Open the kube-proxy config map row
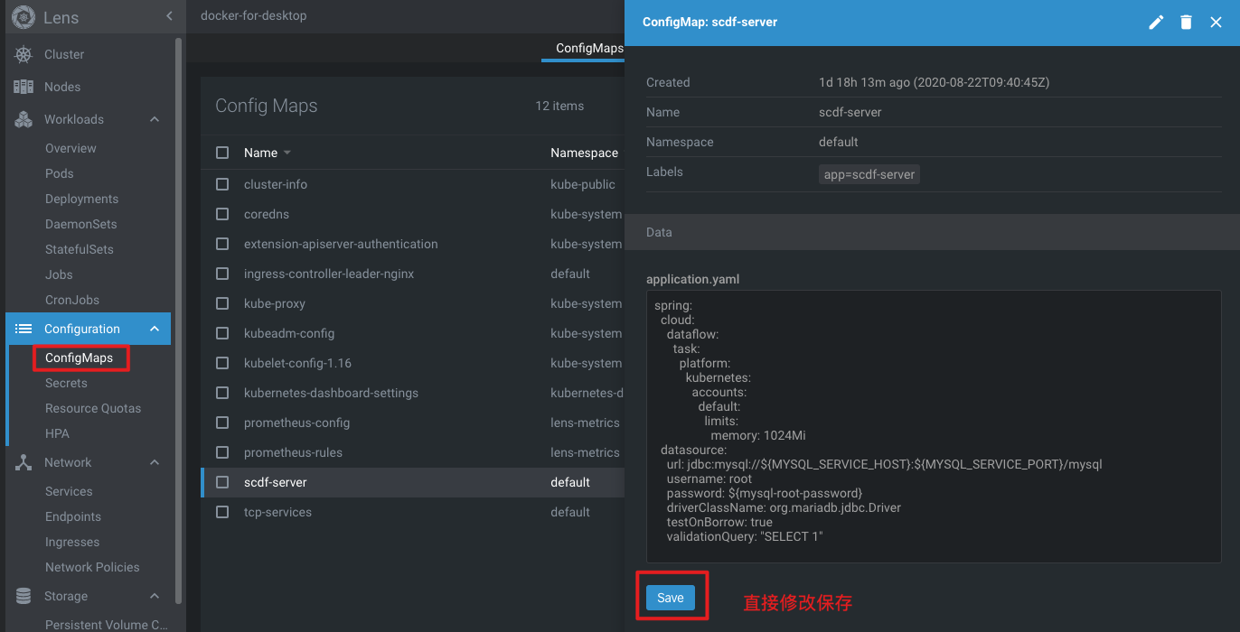The image size is (1240, 632). (412, 303)
